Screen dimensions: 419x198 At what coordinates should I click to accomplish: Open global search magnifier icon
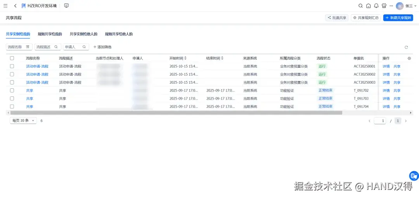tap(360, 6)
